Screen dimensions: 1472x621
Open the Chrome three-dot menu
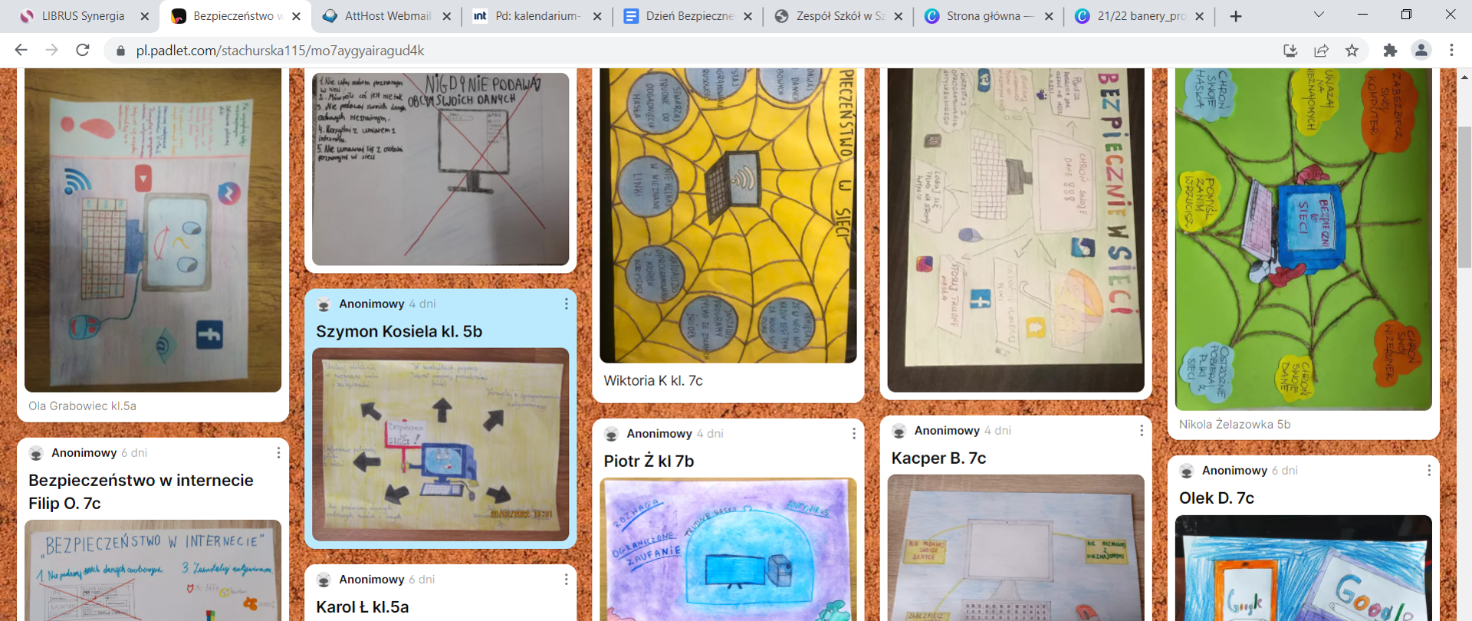(x=1451, y=50)
